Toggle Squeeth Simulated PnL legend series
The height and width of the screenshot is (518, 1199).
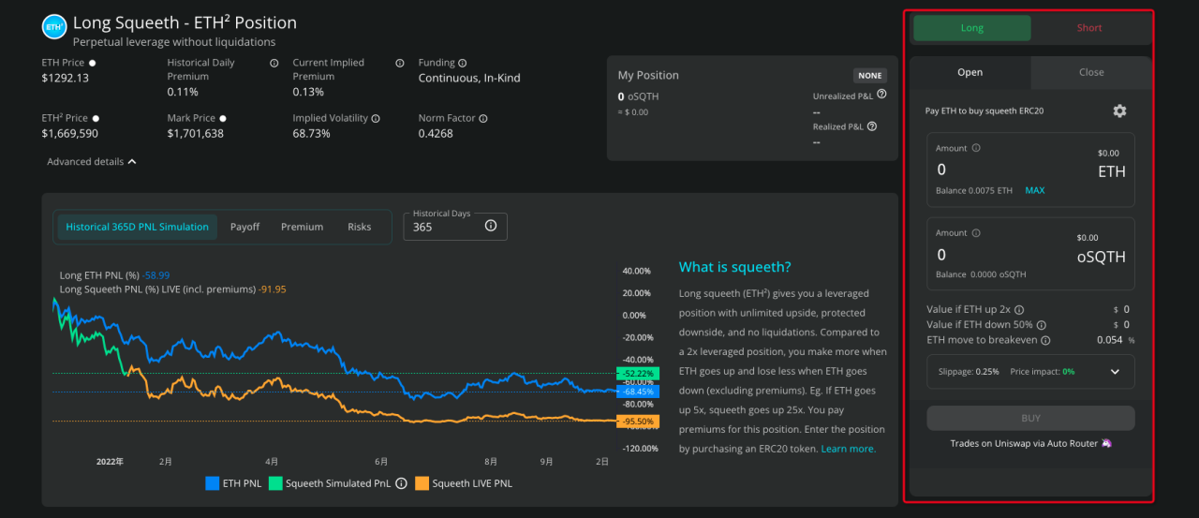point(330,483)
